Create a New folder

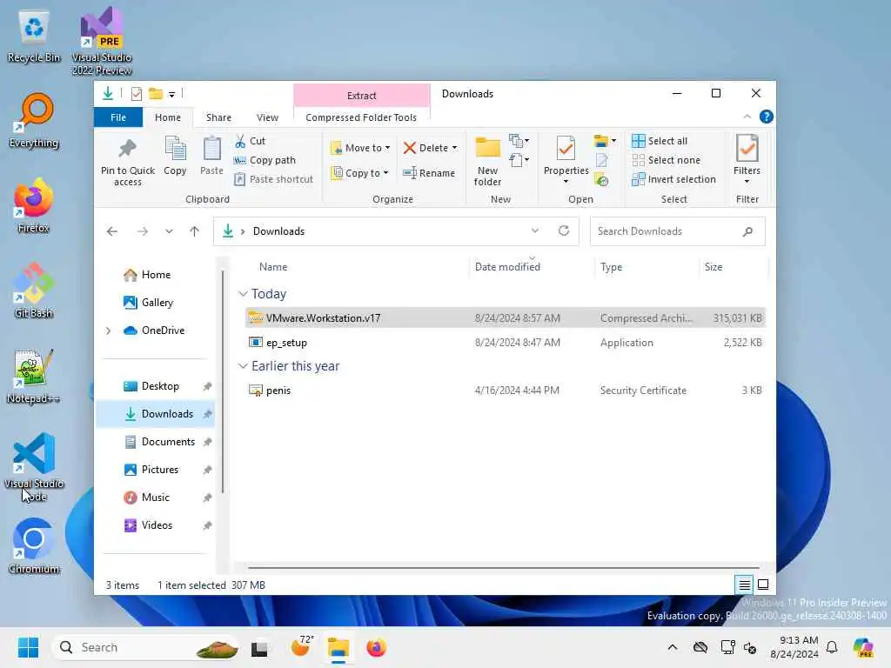(487, 161)
